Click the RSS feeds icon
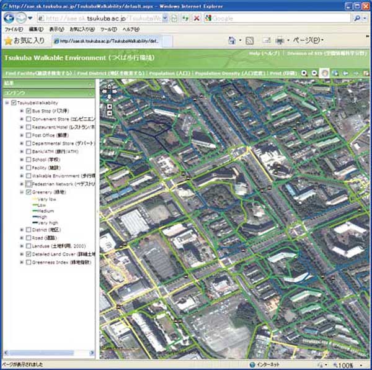Image resolution: width=372 pixels, height=370 pixels. [x=249, y=41]
